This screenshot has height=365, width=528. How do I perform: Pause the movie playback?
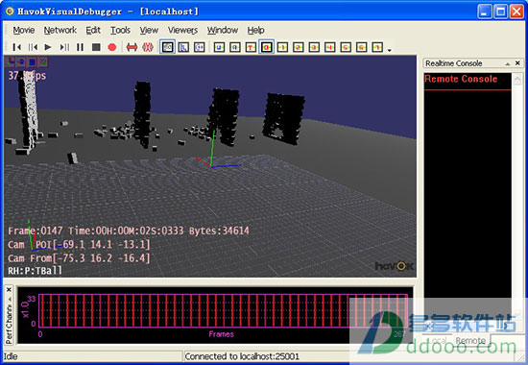pos(80,47)
